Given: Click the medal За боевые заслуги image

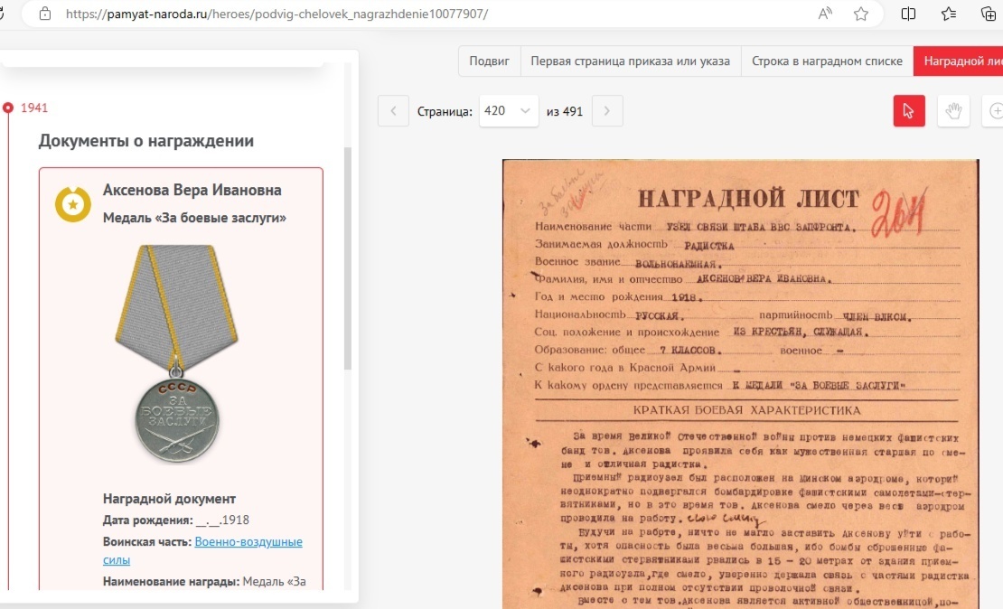Looking at the screenshot, I should coord(176,353).
